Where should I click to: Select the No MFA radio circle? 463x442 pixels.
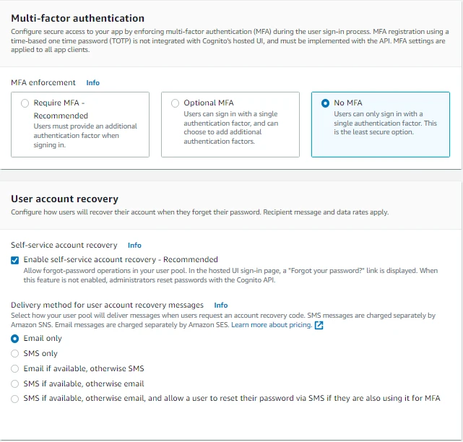click(325, 103)
